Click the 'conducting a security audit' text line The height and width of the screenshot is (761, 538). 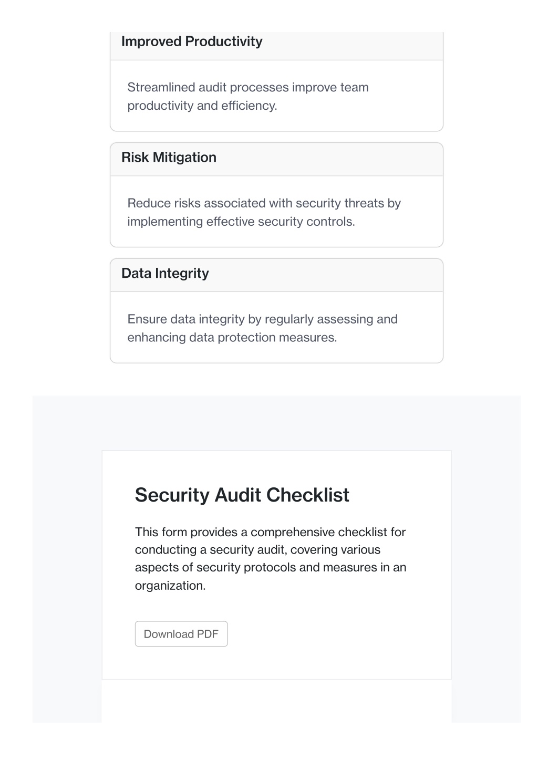click(257, 550)
